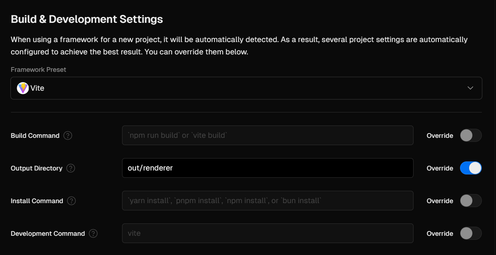This screenshot has height=255, width=496.
Task: Click the Framework Preset label text
Action: [39, 70]
